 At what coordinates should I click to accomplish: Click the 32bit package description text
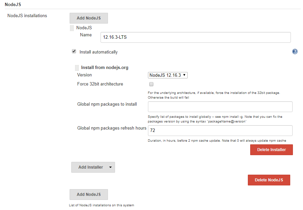(214, 95)
